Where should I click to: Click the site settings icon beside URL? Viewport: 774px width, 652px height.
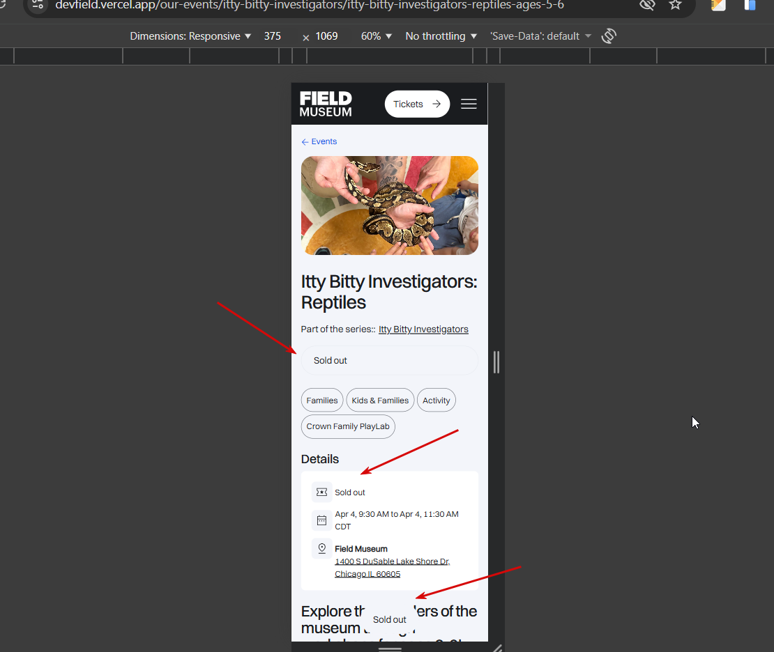pos(38,5)
